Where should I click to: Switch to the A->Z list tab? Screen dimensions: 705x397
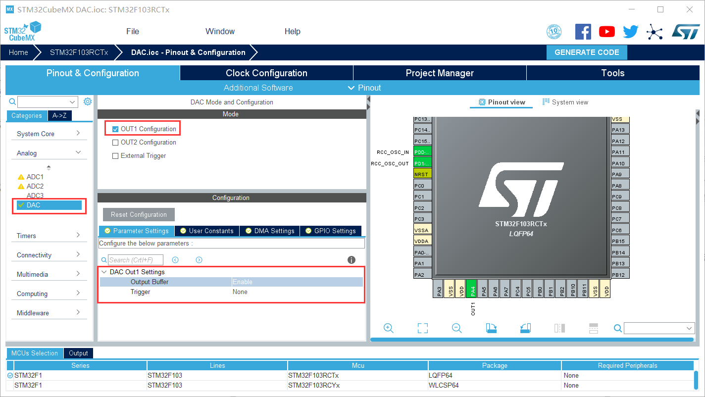(x=59, y=115)
